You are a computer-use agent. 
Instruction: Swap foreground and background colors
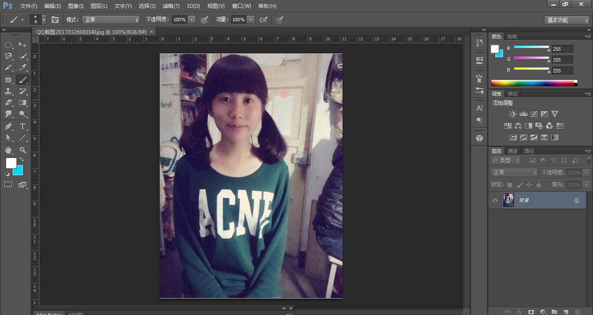22,160
